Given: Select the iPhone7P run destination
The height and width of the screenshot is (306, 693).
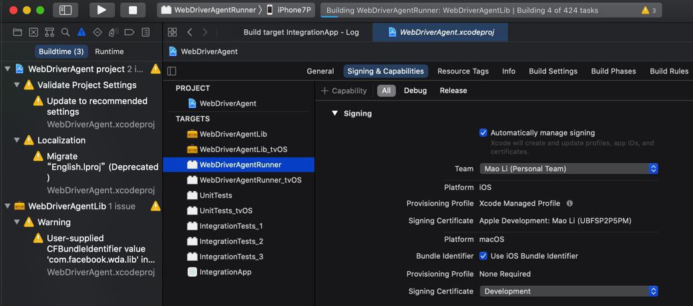Looking at the screenshot, I should coord(289,10).
